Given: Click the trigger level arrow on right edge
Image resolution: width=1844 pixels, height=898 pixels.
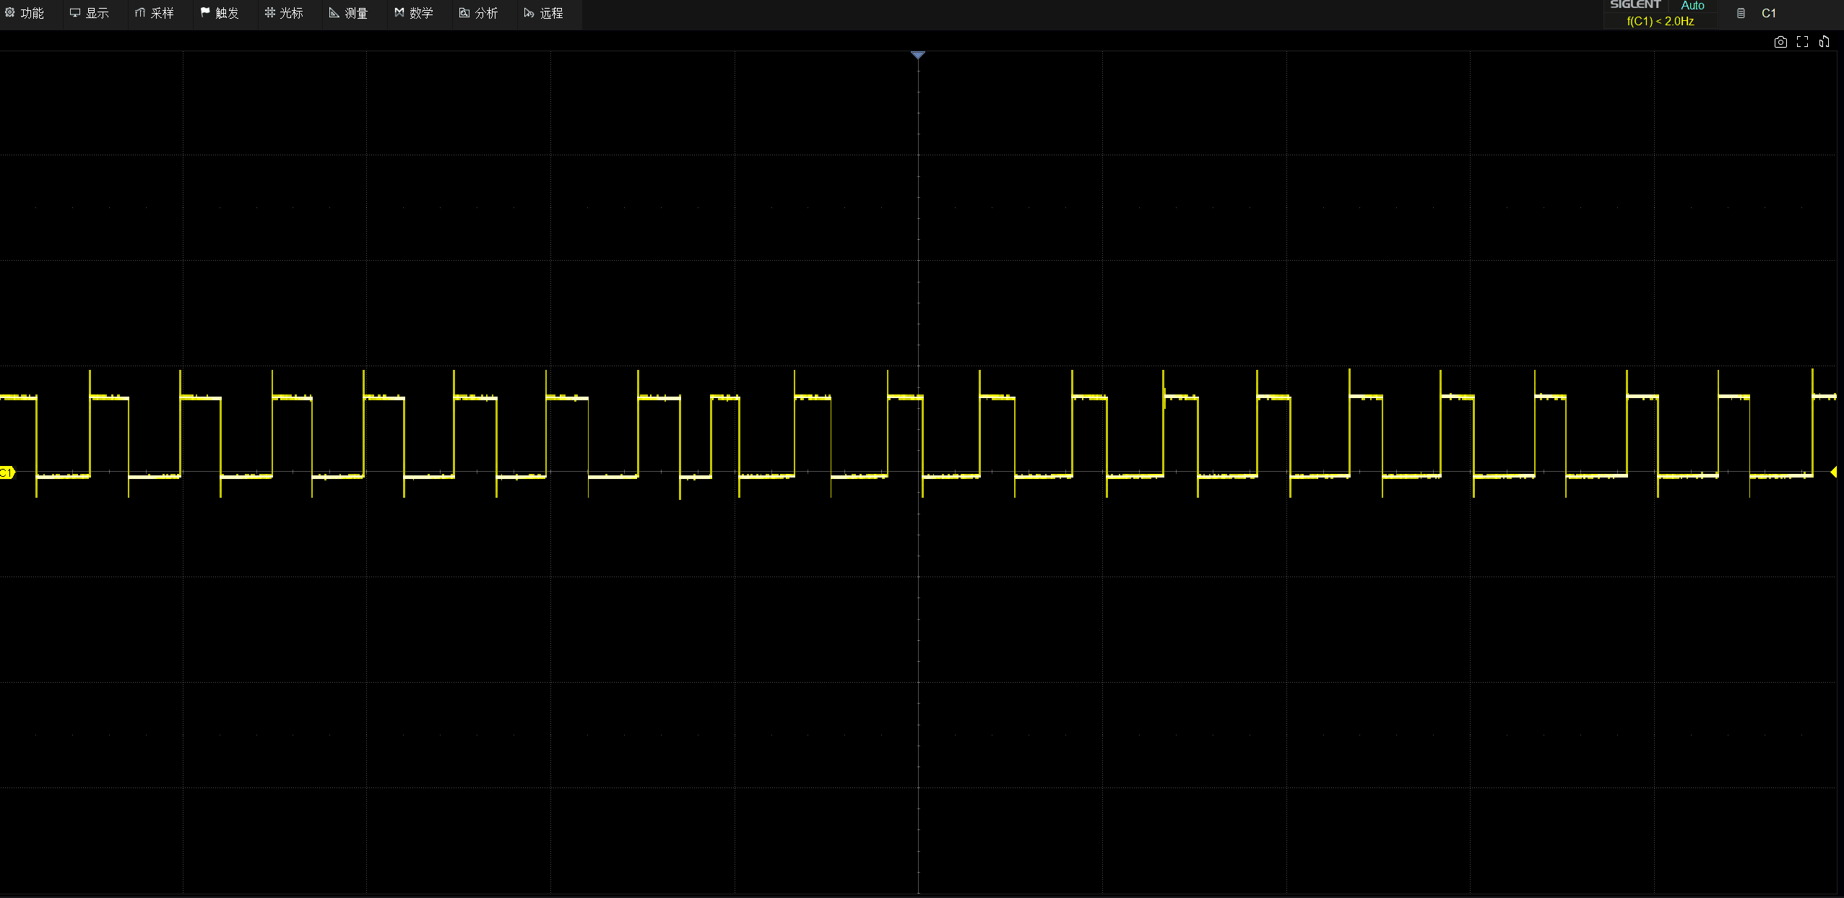Looking at the screenshot, I should (x=1833, y=472).
